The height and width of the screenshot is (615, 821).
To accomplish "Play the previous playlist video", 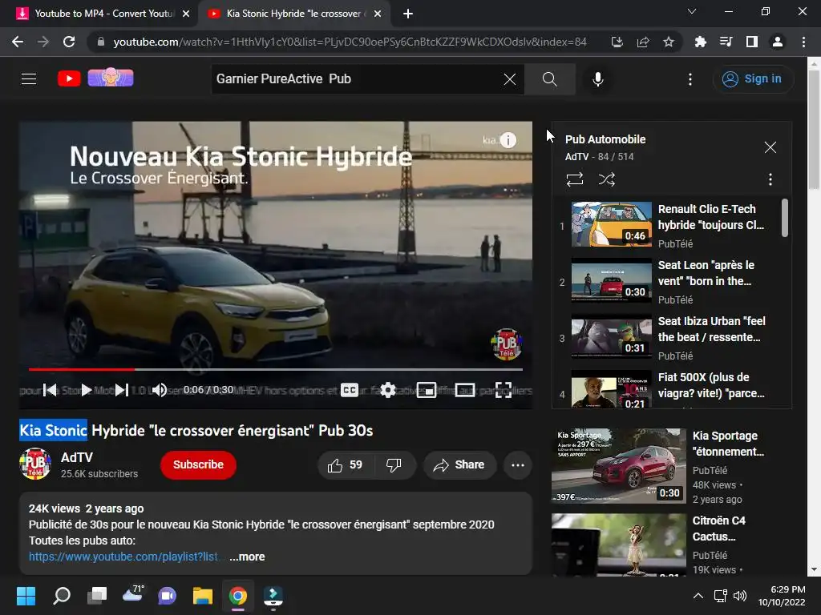I will click(51, 390).
